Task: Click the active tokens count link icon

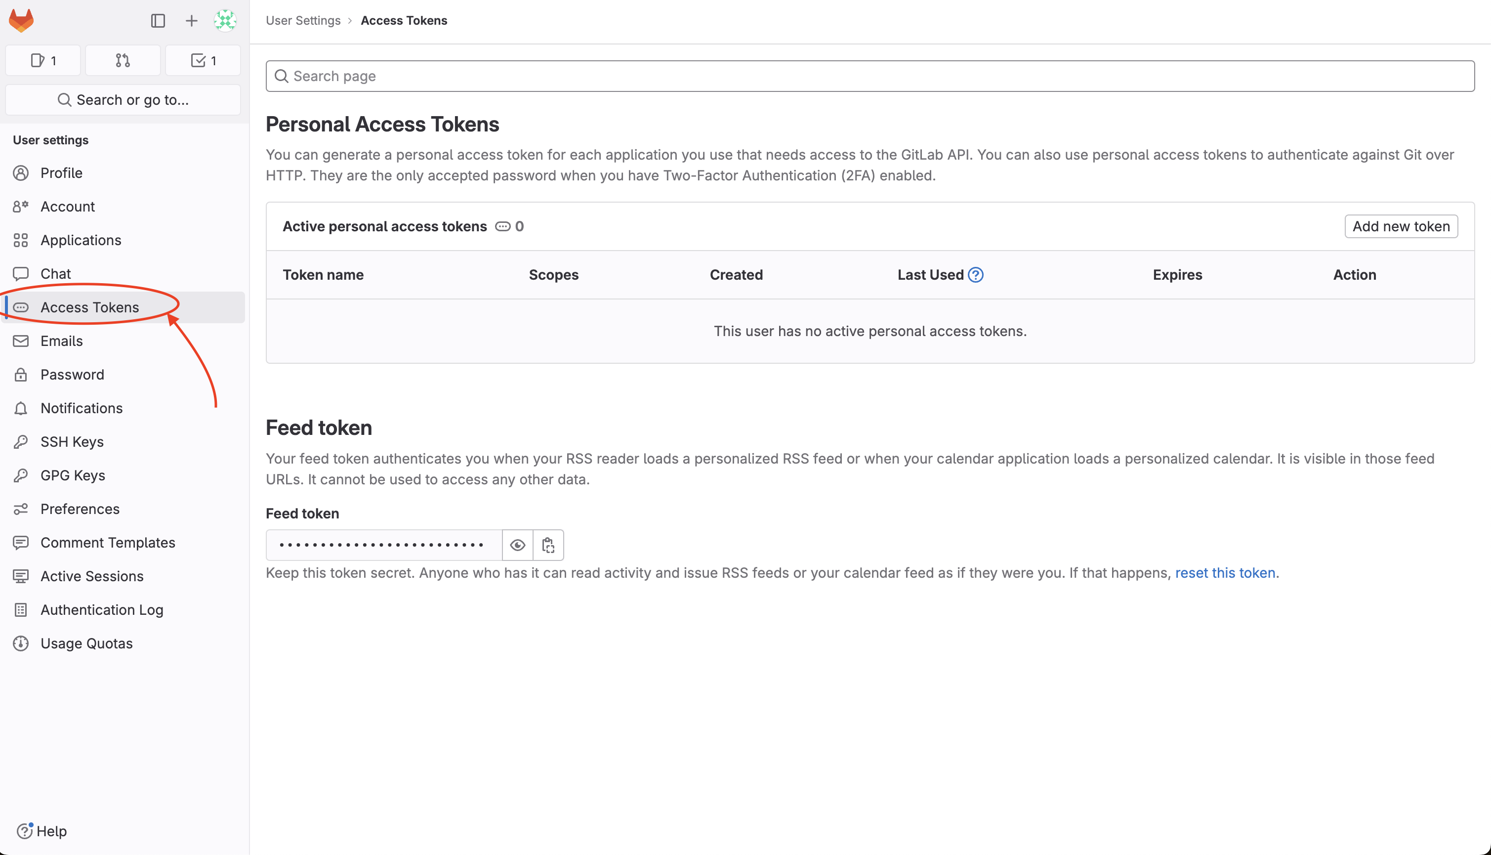Action: [x=503, y=226]
